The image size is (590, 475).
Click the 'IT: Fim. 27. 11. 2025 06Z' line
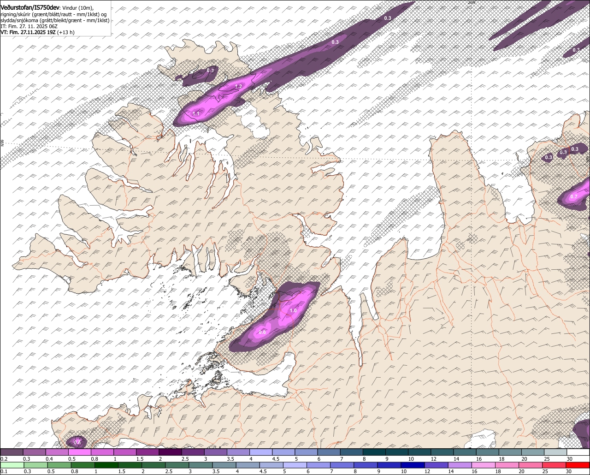(29, 26)
